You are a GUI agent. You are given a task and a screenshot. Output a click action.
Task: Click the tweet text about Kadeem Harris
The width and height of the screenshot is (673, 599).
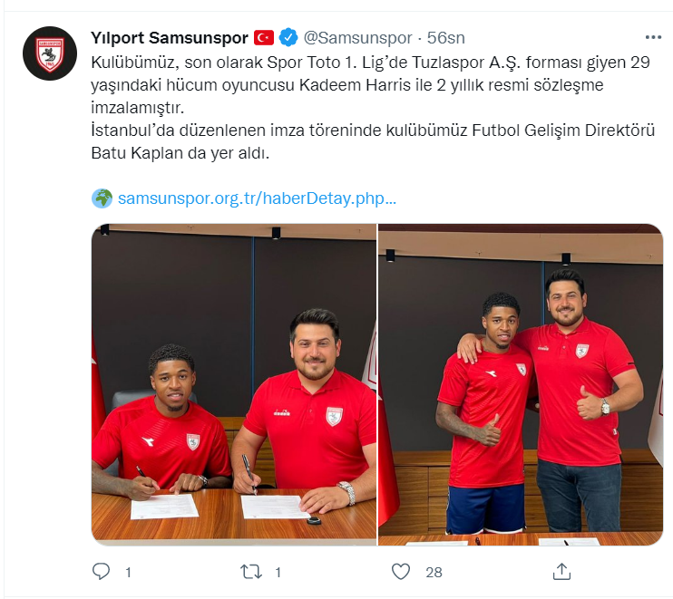click(370, 85)
